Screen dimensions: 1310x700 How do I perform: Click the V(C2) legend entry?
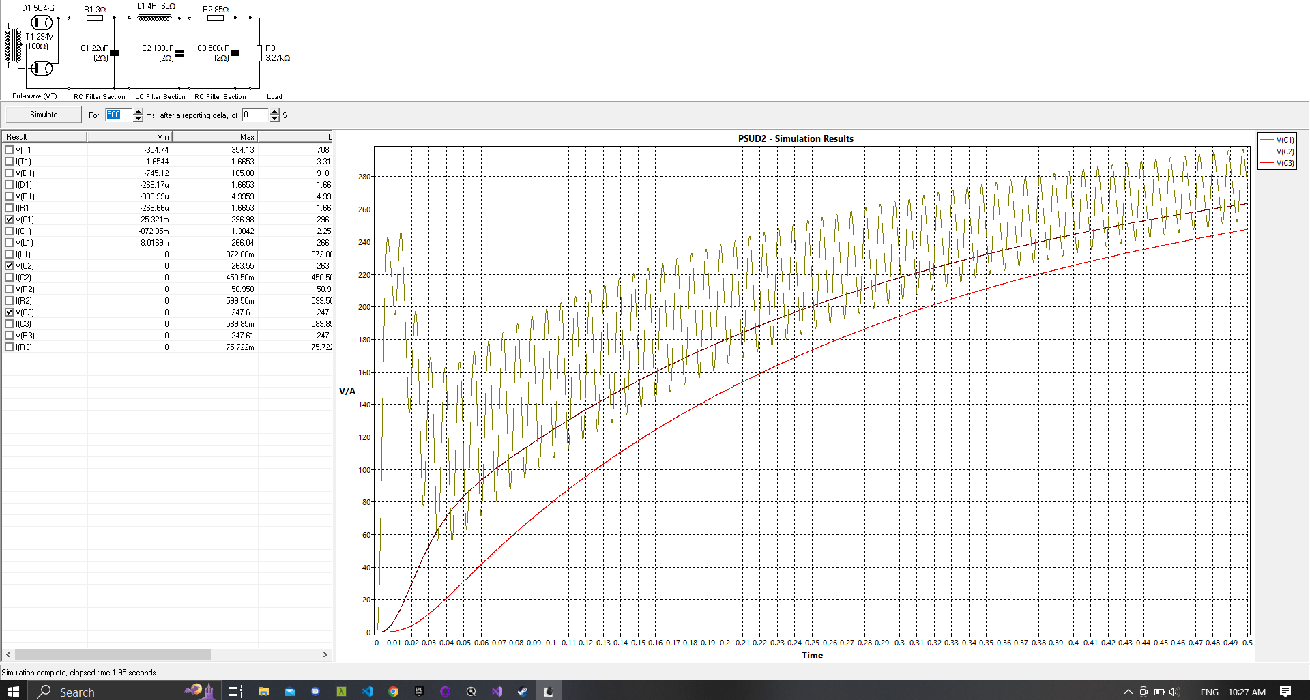(1277, 151)
